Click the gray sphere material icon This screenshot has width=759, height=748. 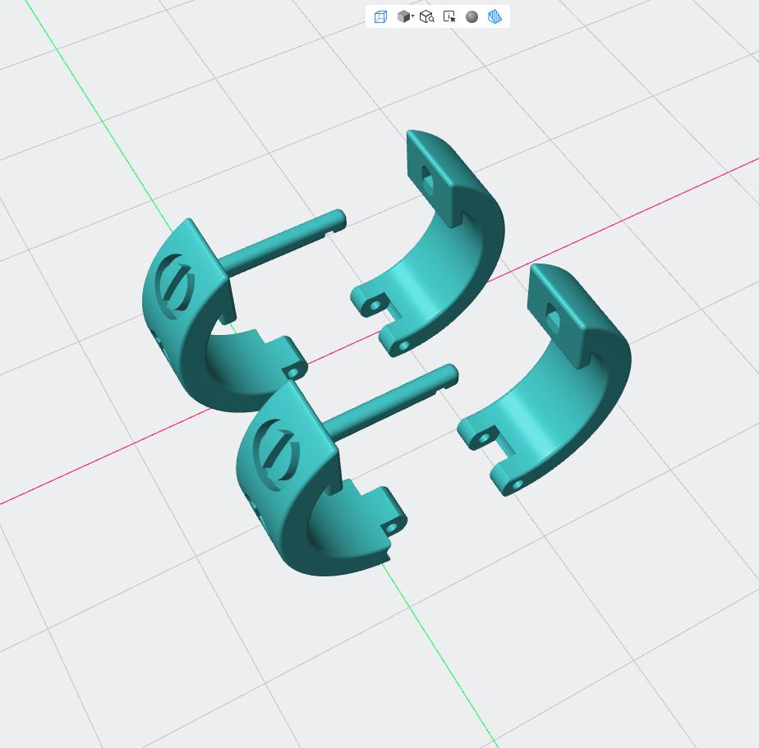(x=472, y=17)
